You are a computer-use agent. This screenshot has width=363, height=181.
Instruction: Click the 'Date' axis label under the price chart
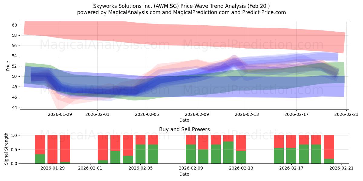[x=184, y=120]
